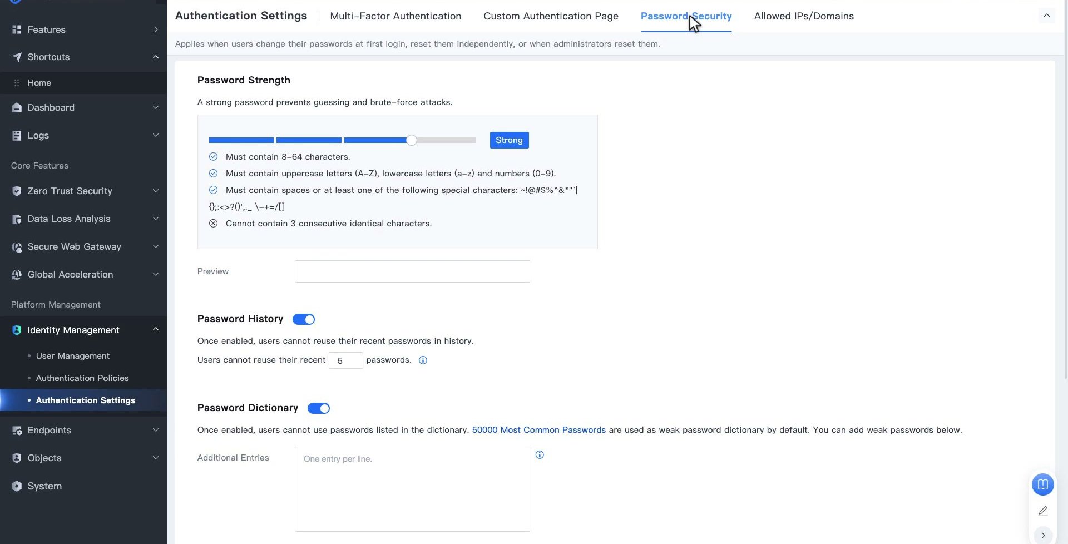The height and width of the screenshot is (544, 1068).
Task: Click the Dashboard icon in sidebar
Action: click(x=17, y=107)
